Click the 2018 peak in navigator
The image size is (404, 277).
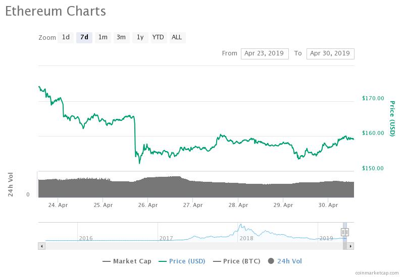tap(241, 225)
